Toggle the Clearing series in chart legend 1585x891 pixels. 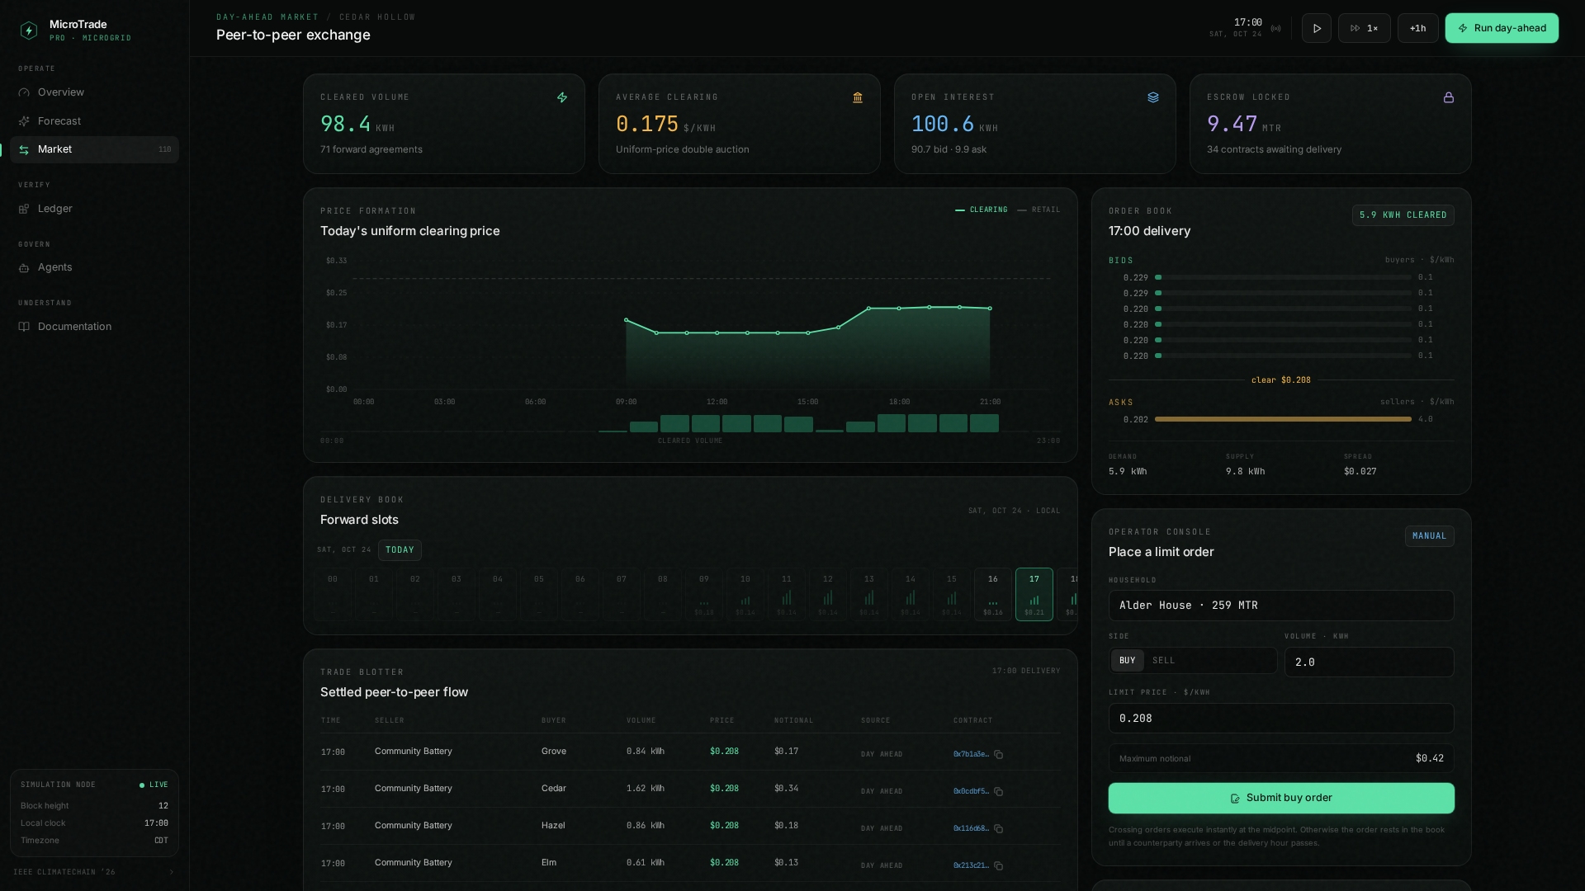pyautogui.click(x=982, y=210)
